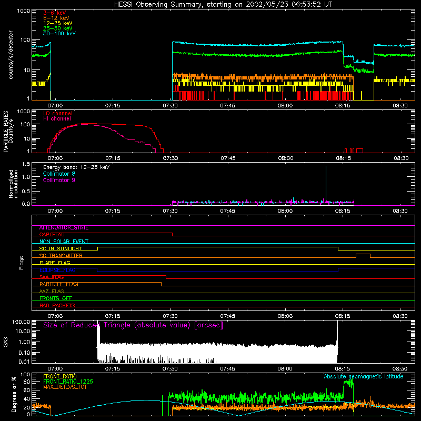Click the GAP_FLAG flag label
The image size is (421, 421).
coord(52,235)
